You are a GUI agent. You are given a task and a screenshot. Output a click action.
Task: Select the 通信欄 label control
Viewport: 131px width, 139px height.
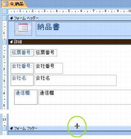point(26,97)
